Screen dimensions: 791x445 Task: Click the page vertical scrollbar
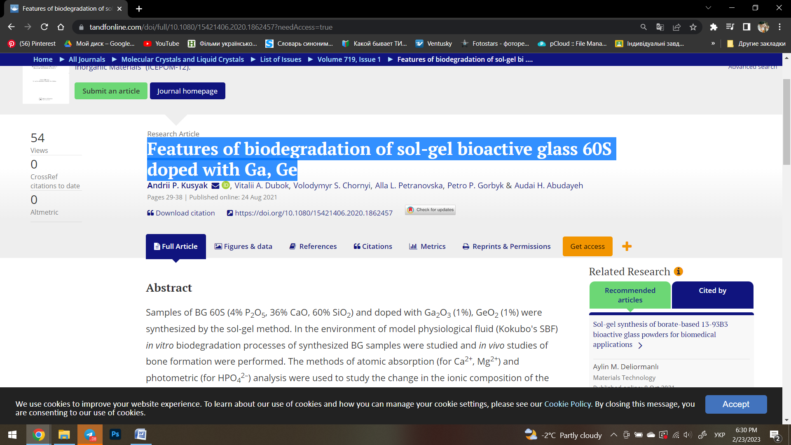787,122
